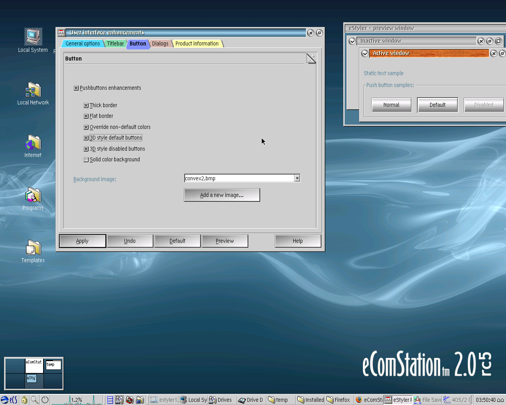The image size is (506, 405).
Task: Click the shutdown power icon in the taskbar
Action: pos(45,400)
